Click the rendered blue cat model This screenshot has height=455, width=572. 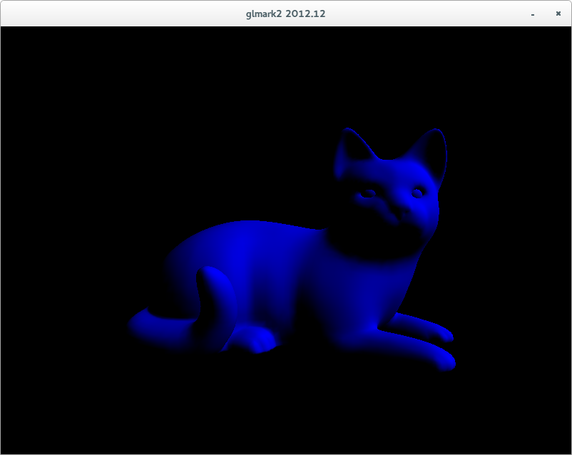(292, 250)
